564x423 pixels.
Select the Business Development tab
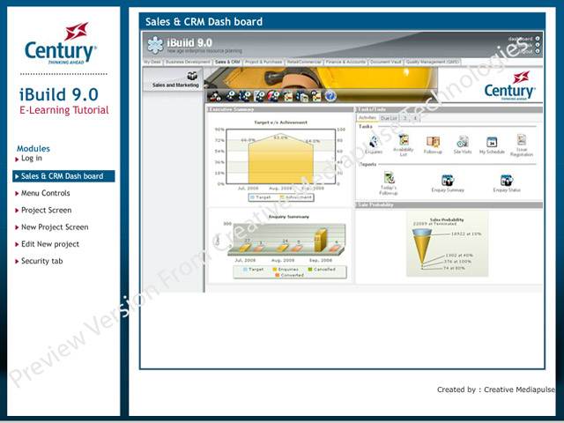[188, 63]
